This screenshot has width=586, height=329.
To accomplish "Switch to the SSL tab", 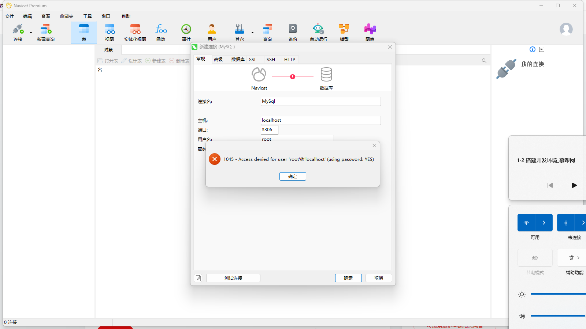I will [253, 60].
